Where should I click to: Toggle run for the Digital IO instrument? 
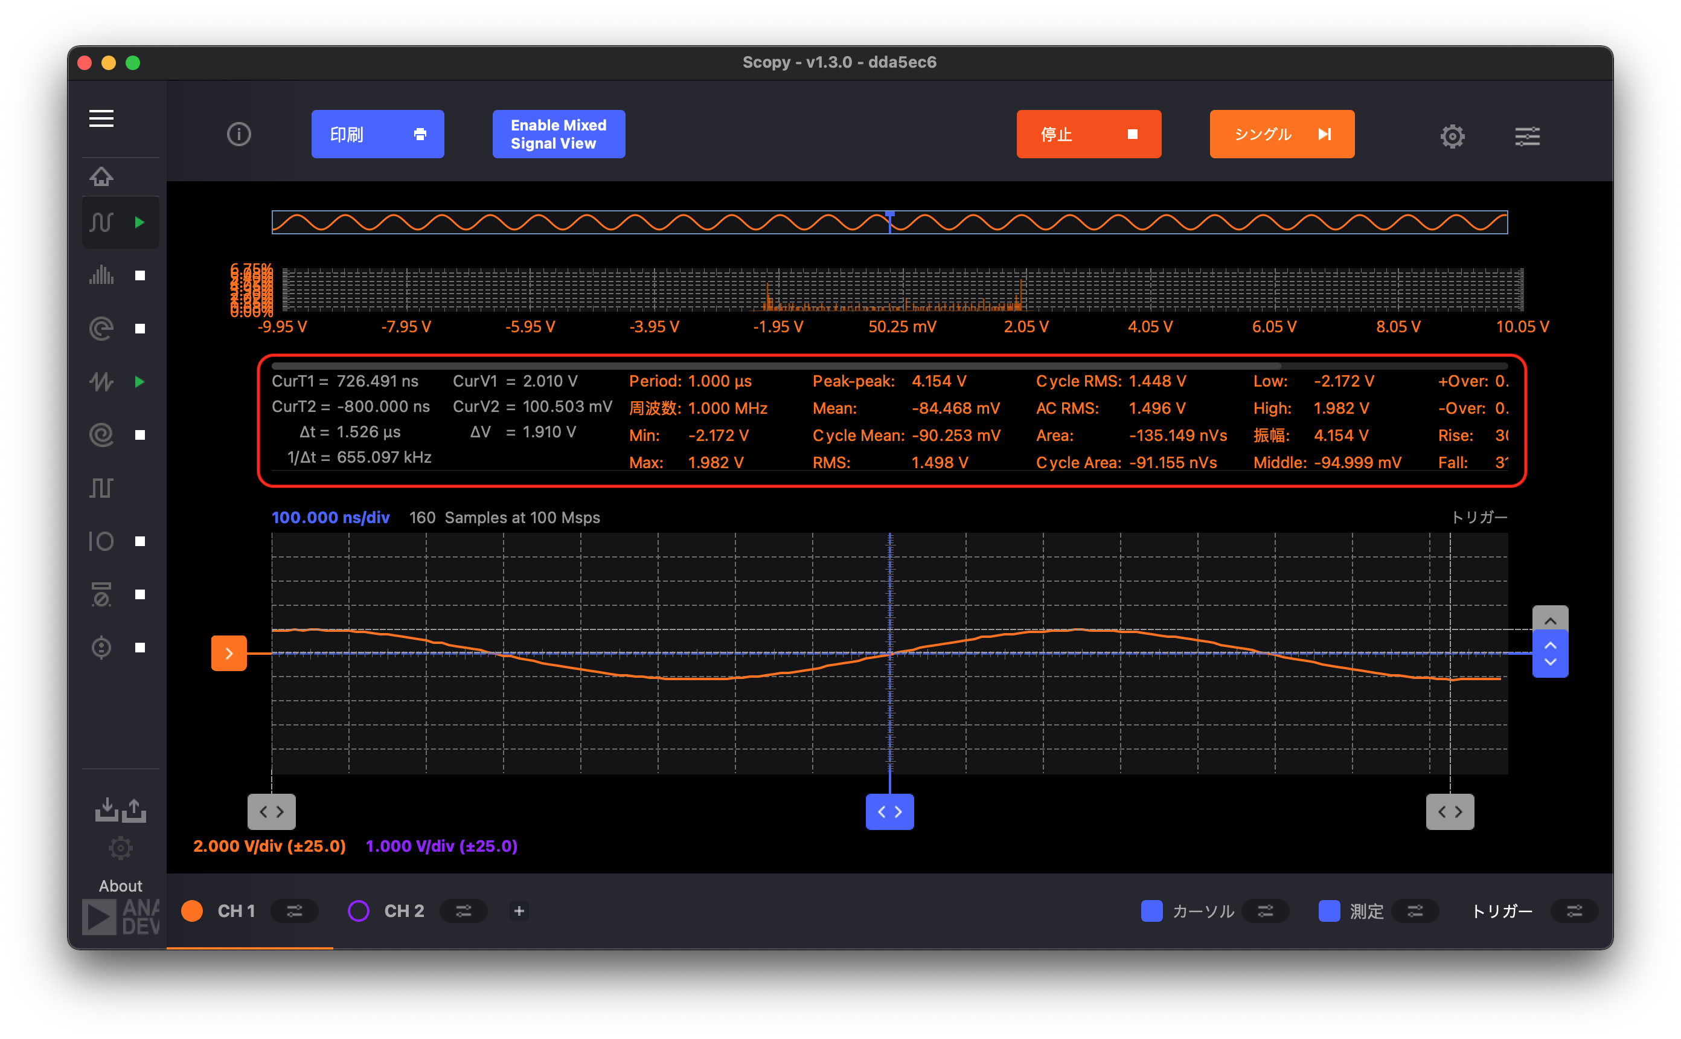tap(140, 541)
